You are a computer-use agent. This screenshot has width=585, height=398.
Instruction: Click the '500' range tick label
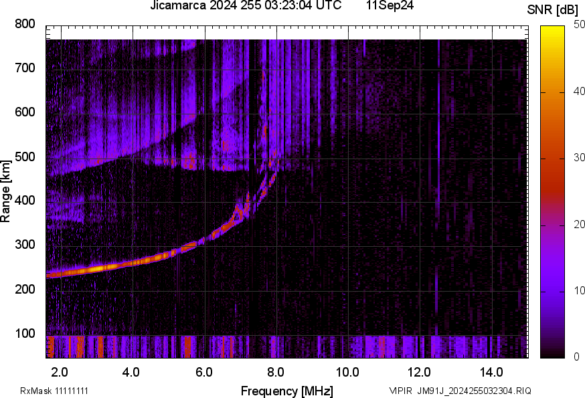coord(25,157)
